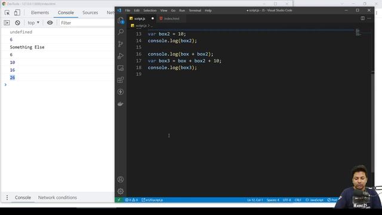The height and width of the screenshot is (215, 382).
Task: Click the 16 console output line
Action: pos(13,70)
